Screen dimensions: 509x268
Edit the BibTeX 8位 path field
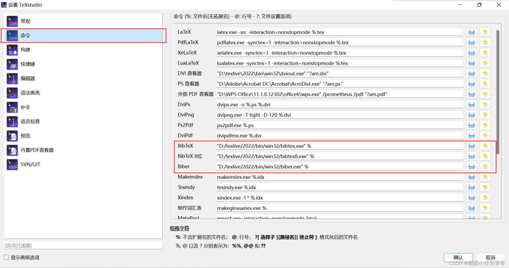tap(340, 156)
